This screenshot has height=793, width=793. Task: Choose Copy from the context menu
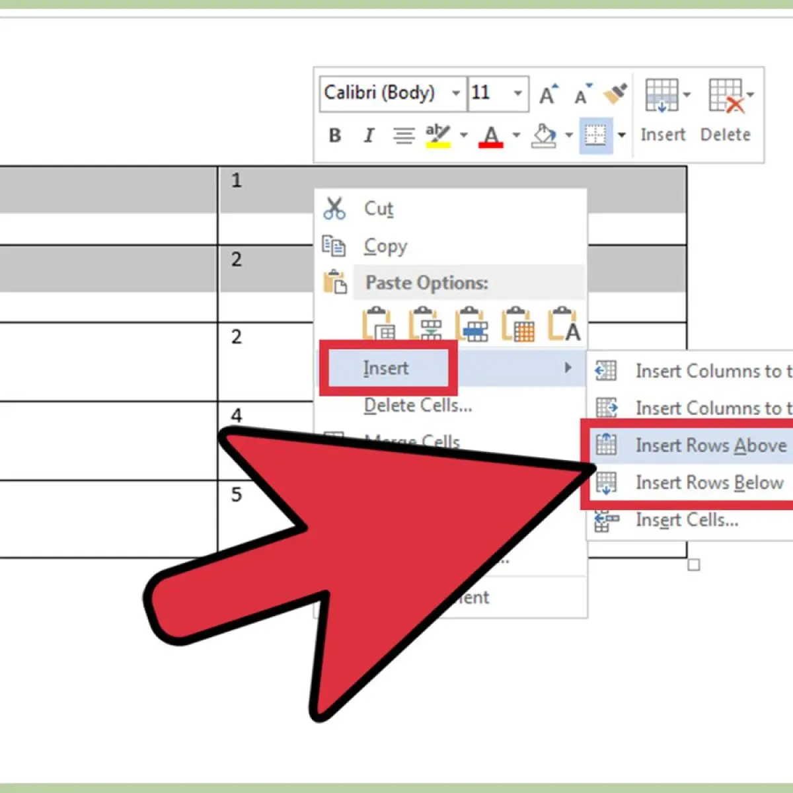(451, 246)
